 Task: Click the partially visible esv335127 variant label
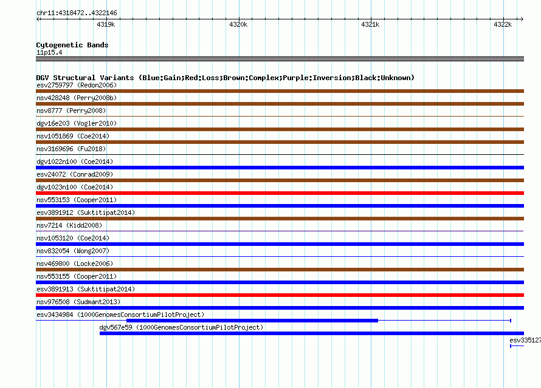coord(525,340)
